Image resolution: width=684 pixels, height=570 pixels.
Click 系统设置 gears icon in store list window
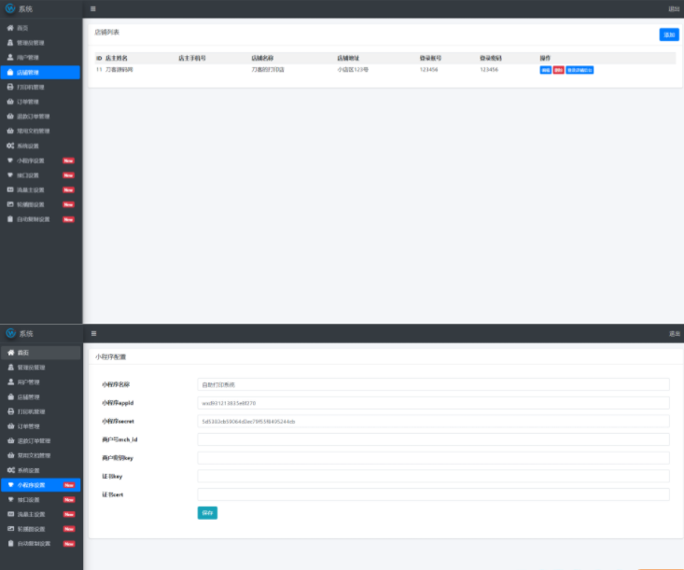click(x=10, y=146)
